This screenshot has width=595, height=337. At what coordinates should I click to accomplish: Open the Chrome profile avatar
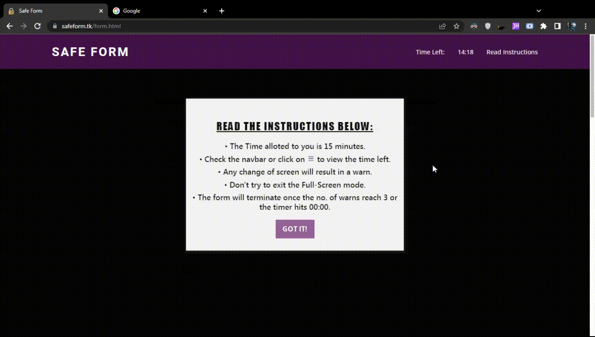pos(572,26)
